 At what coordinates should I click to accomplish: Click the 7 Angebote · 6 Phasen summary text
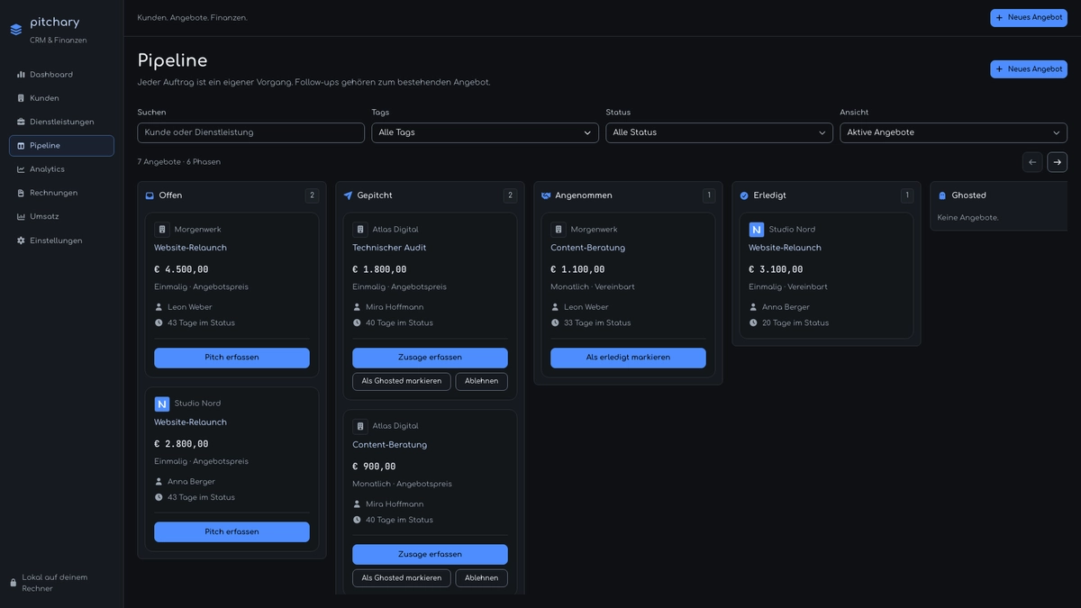tap(178, 162)
